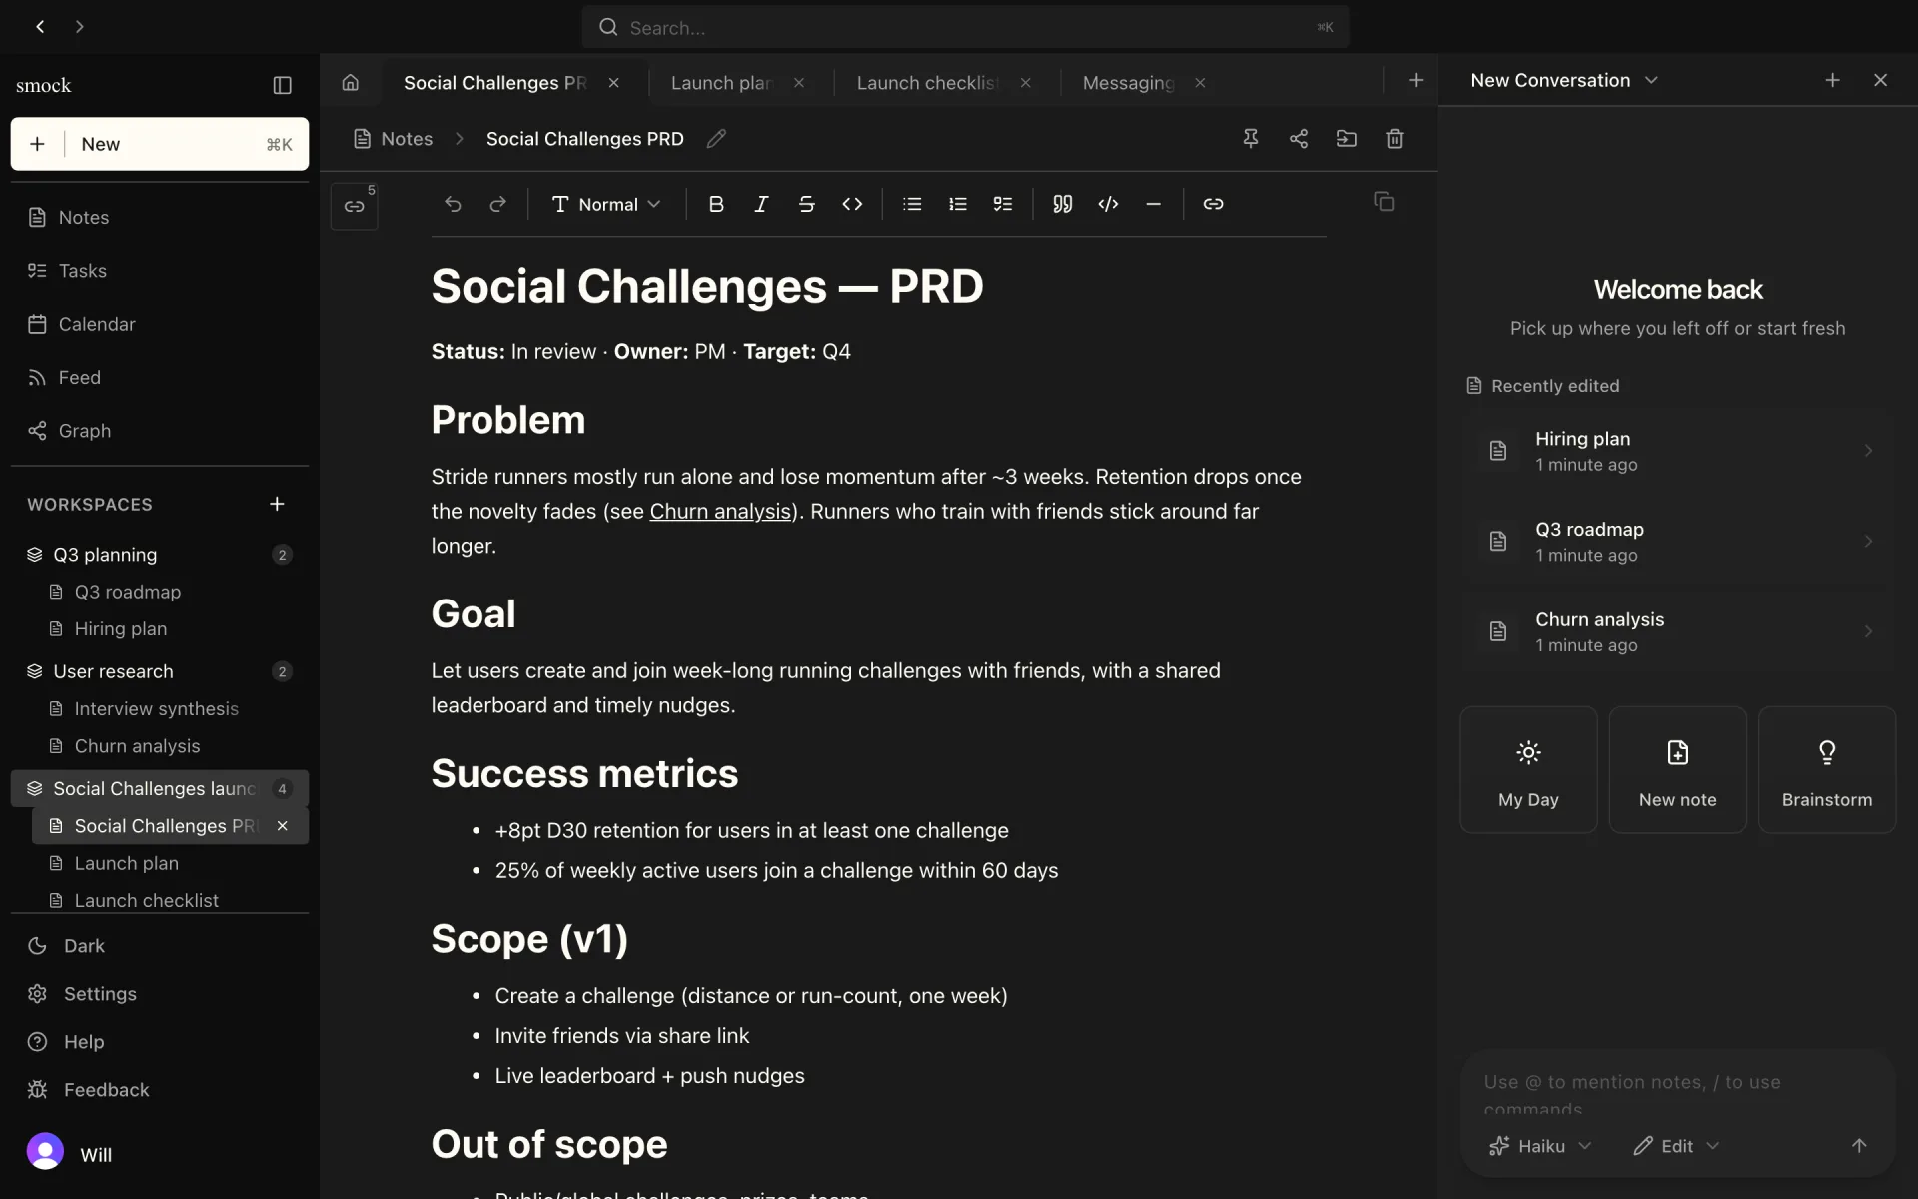This screenshot has height=1199, width=1918.
Task: Insert a blockquote using quote icon
Action: (1062, 204)
